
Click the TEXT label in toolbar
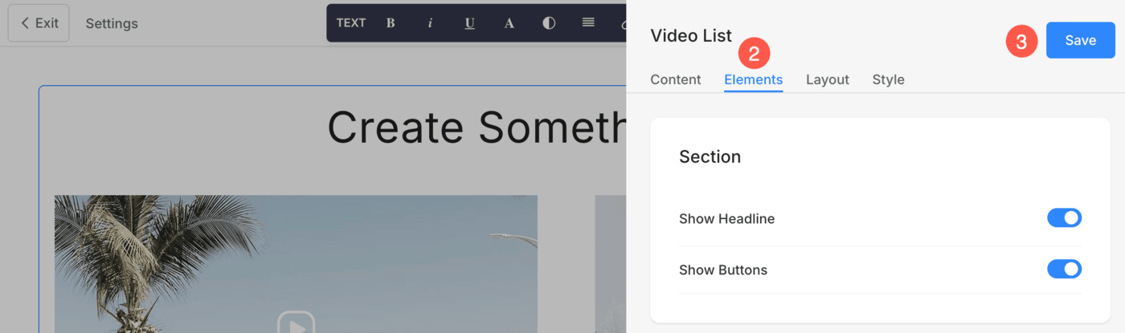click(351, 23)
